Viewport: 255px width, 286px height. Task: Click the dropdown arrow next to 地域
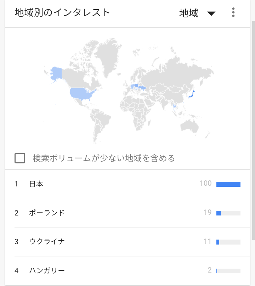pyautogui.click(x=211, y=14)
